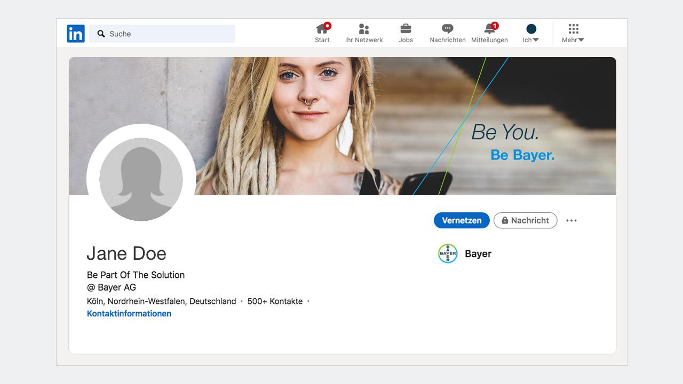Image resolution: width=683 pixels, height=384 pixels.
Task: Click the name Jane Doe
Action: 126,253
